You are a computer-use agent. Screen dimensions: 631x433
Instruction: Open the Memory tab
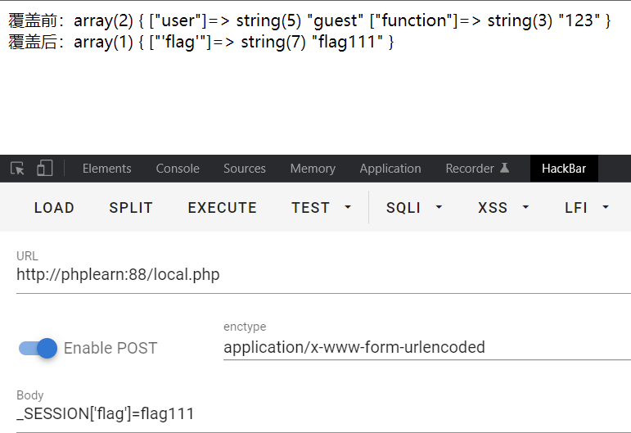pos(313,169)
